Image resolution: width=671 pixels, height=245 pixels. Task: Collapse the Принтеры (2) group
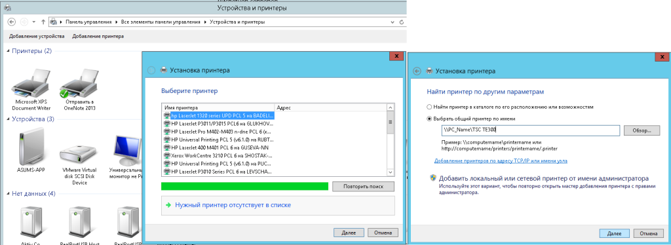click(8, 51)
